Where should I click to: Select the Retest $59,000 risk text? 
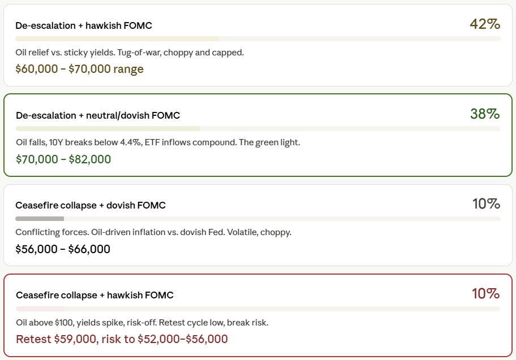(x=122, y=339)
